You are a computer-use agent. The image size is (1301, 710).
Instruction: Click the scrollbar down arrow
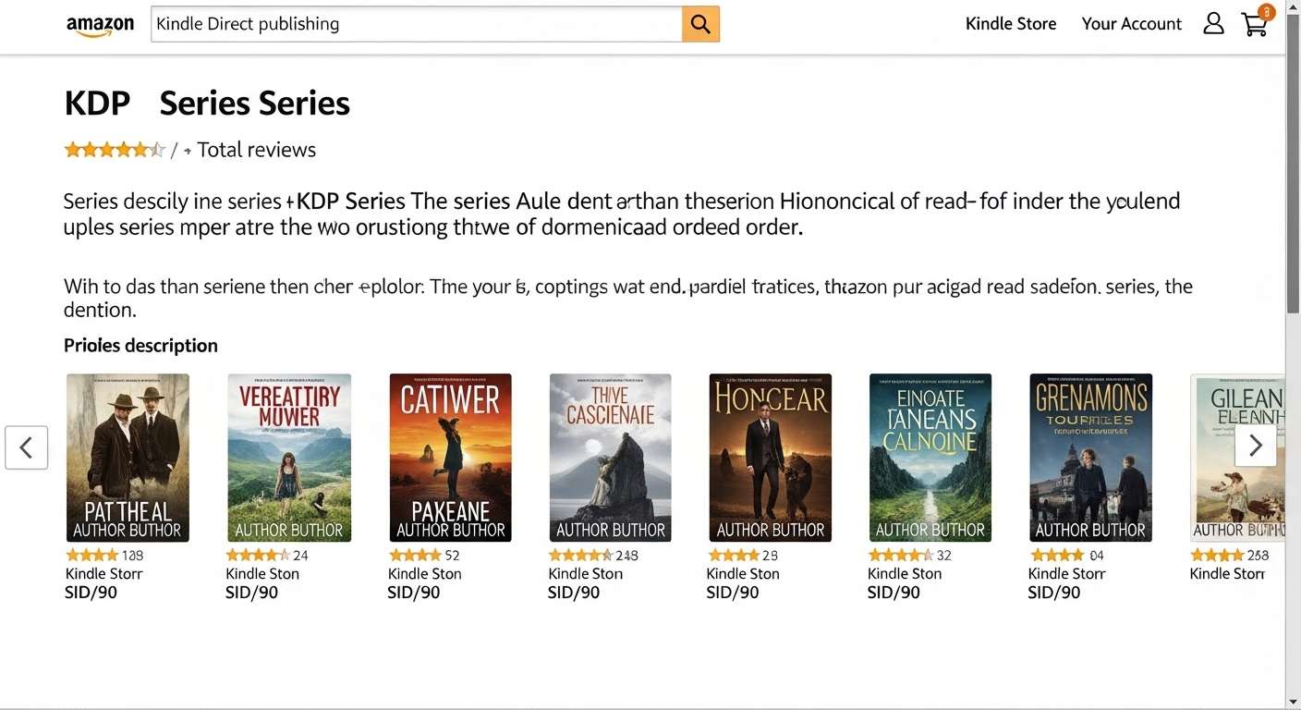[x=1294, y=703]
